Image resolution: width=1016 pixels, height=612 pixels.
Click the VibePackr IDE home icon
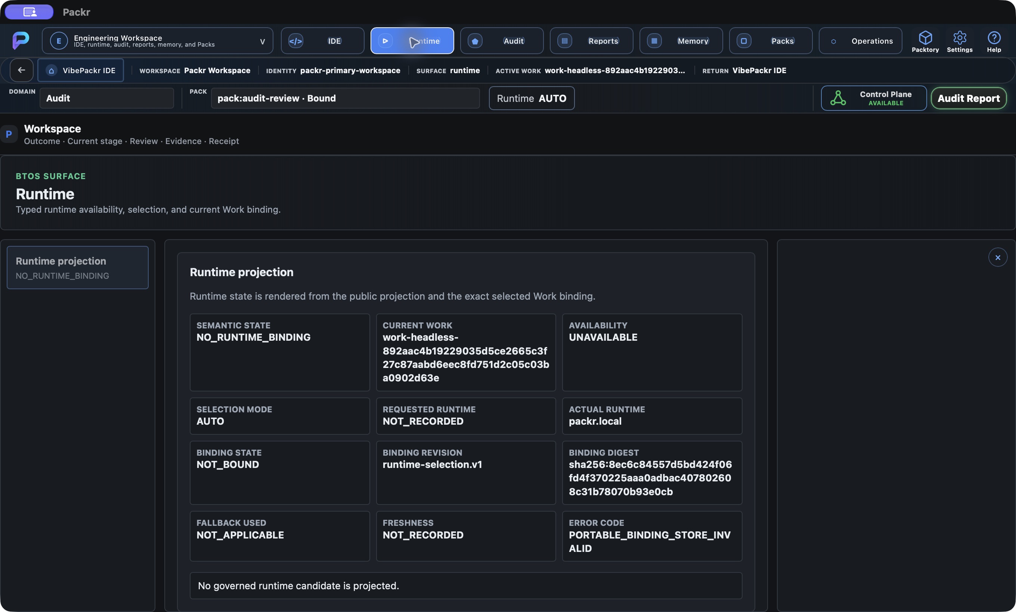(52, 71)
